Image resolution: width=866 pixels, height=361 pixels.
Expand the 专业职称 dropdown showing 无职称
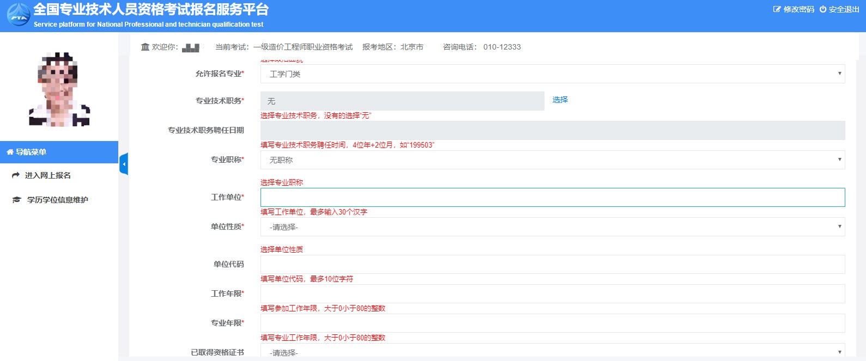pyautogui.click(x=552, y=160)
